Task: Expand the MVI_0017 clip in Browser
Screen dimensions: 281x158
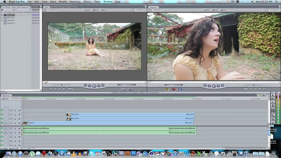Action: [2, 15]
